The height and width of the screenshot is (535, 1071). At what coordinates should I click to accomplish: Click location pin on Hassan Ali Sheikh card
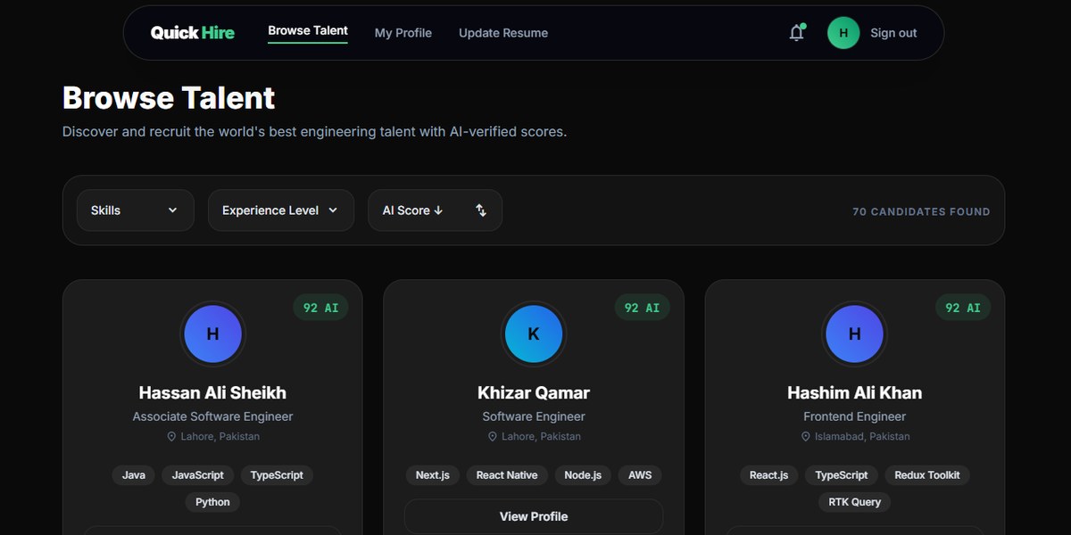[171, 437]
